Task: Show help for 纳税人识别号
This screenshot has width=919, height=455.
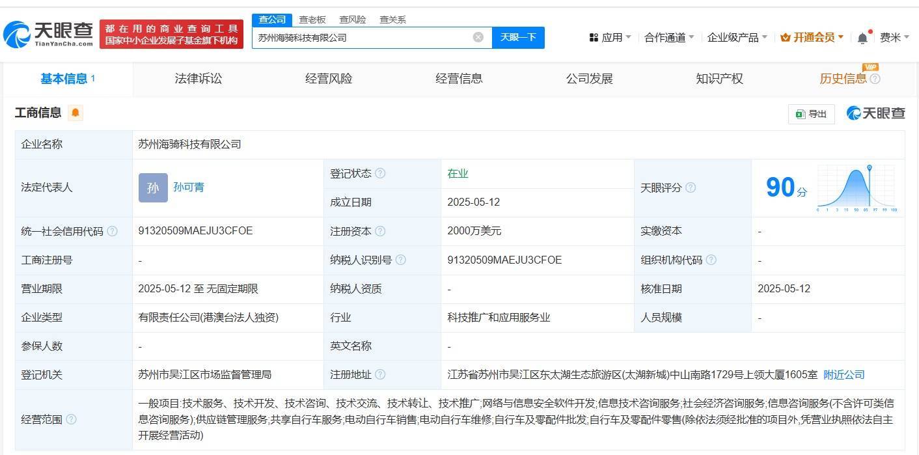Action: click(x=401, y=260)
